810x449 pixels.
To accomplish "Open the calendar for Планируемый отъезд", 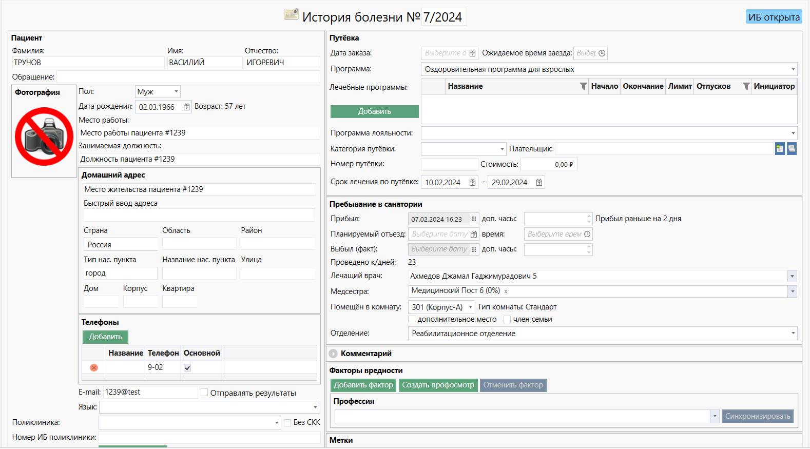I will tap(474, 235).
